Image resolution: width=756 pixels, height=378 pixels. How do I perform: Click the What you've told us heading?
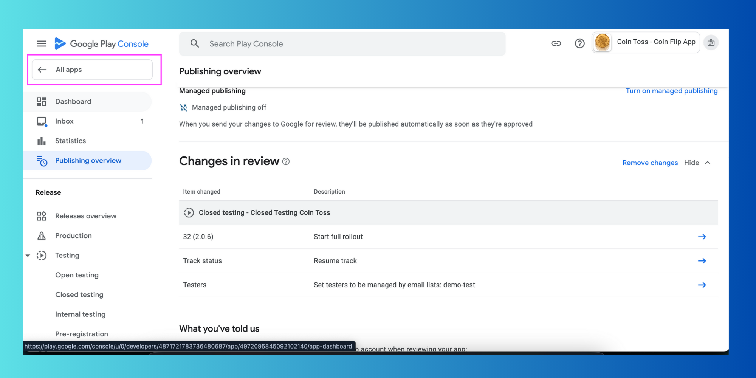[x=219, y=329]
